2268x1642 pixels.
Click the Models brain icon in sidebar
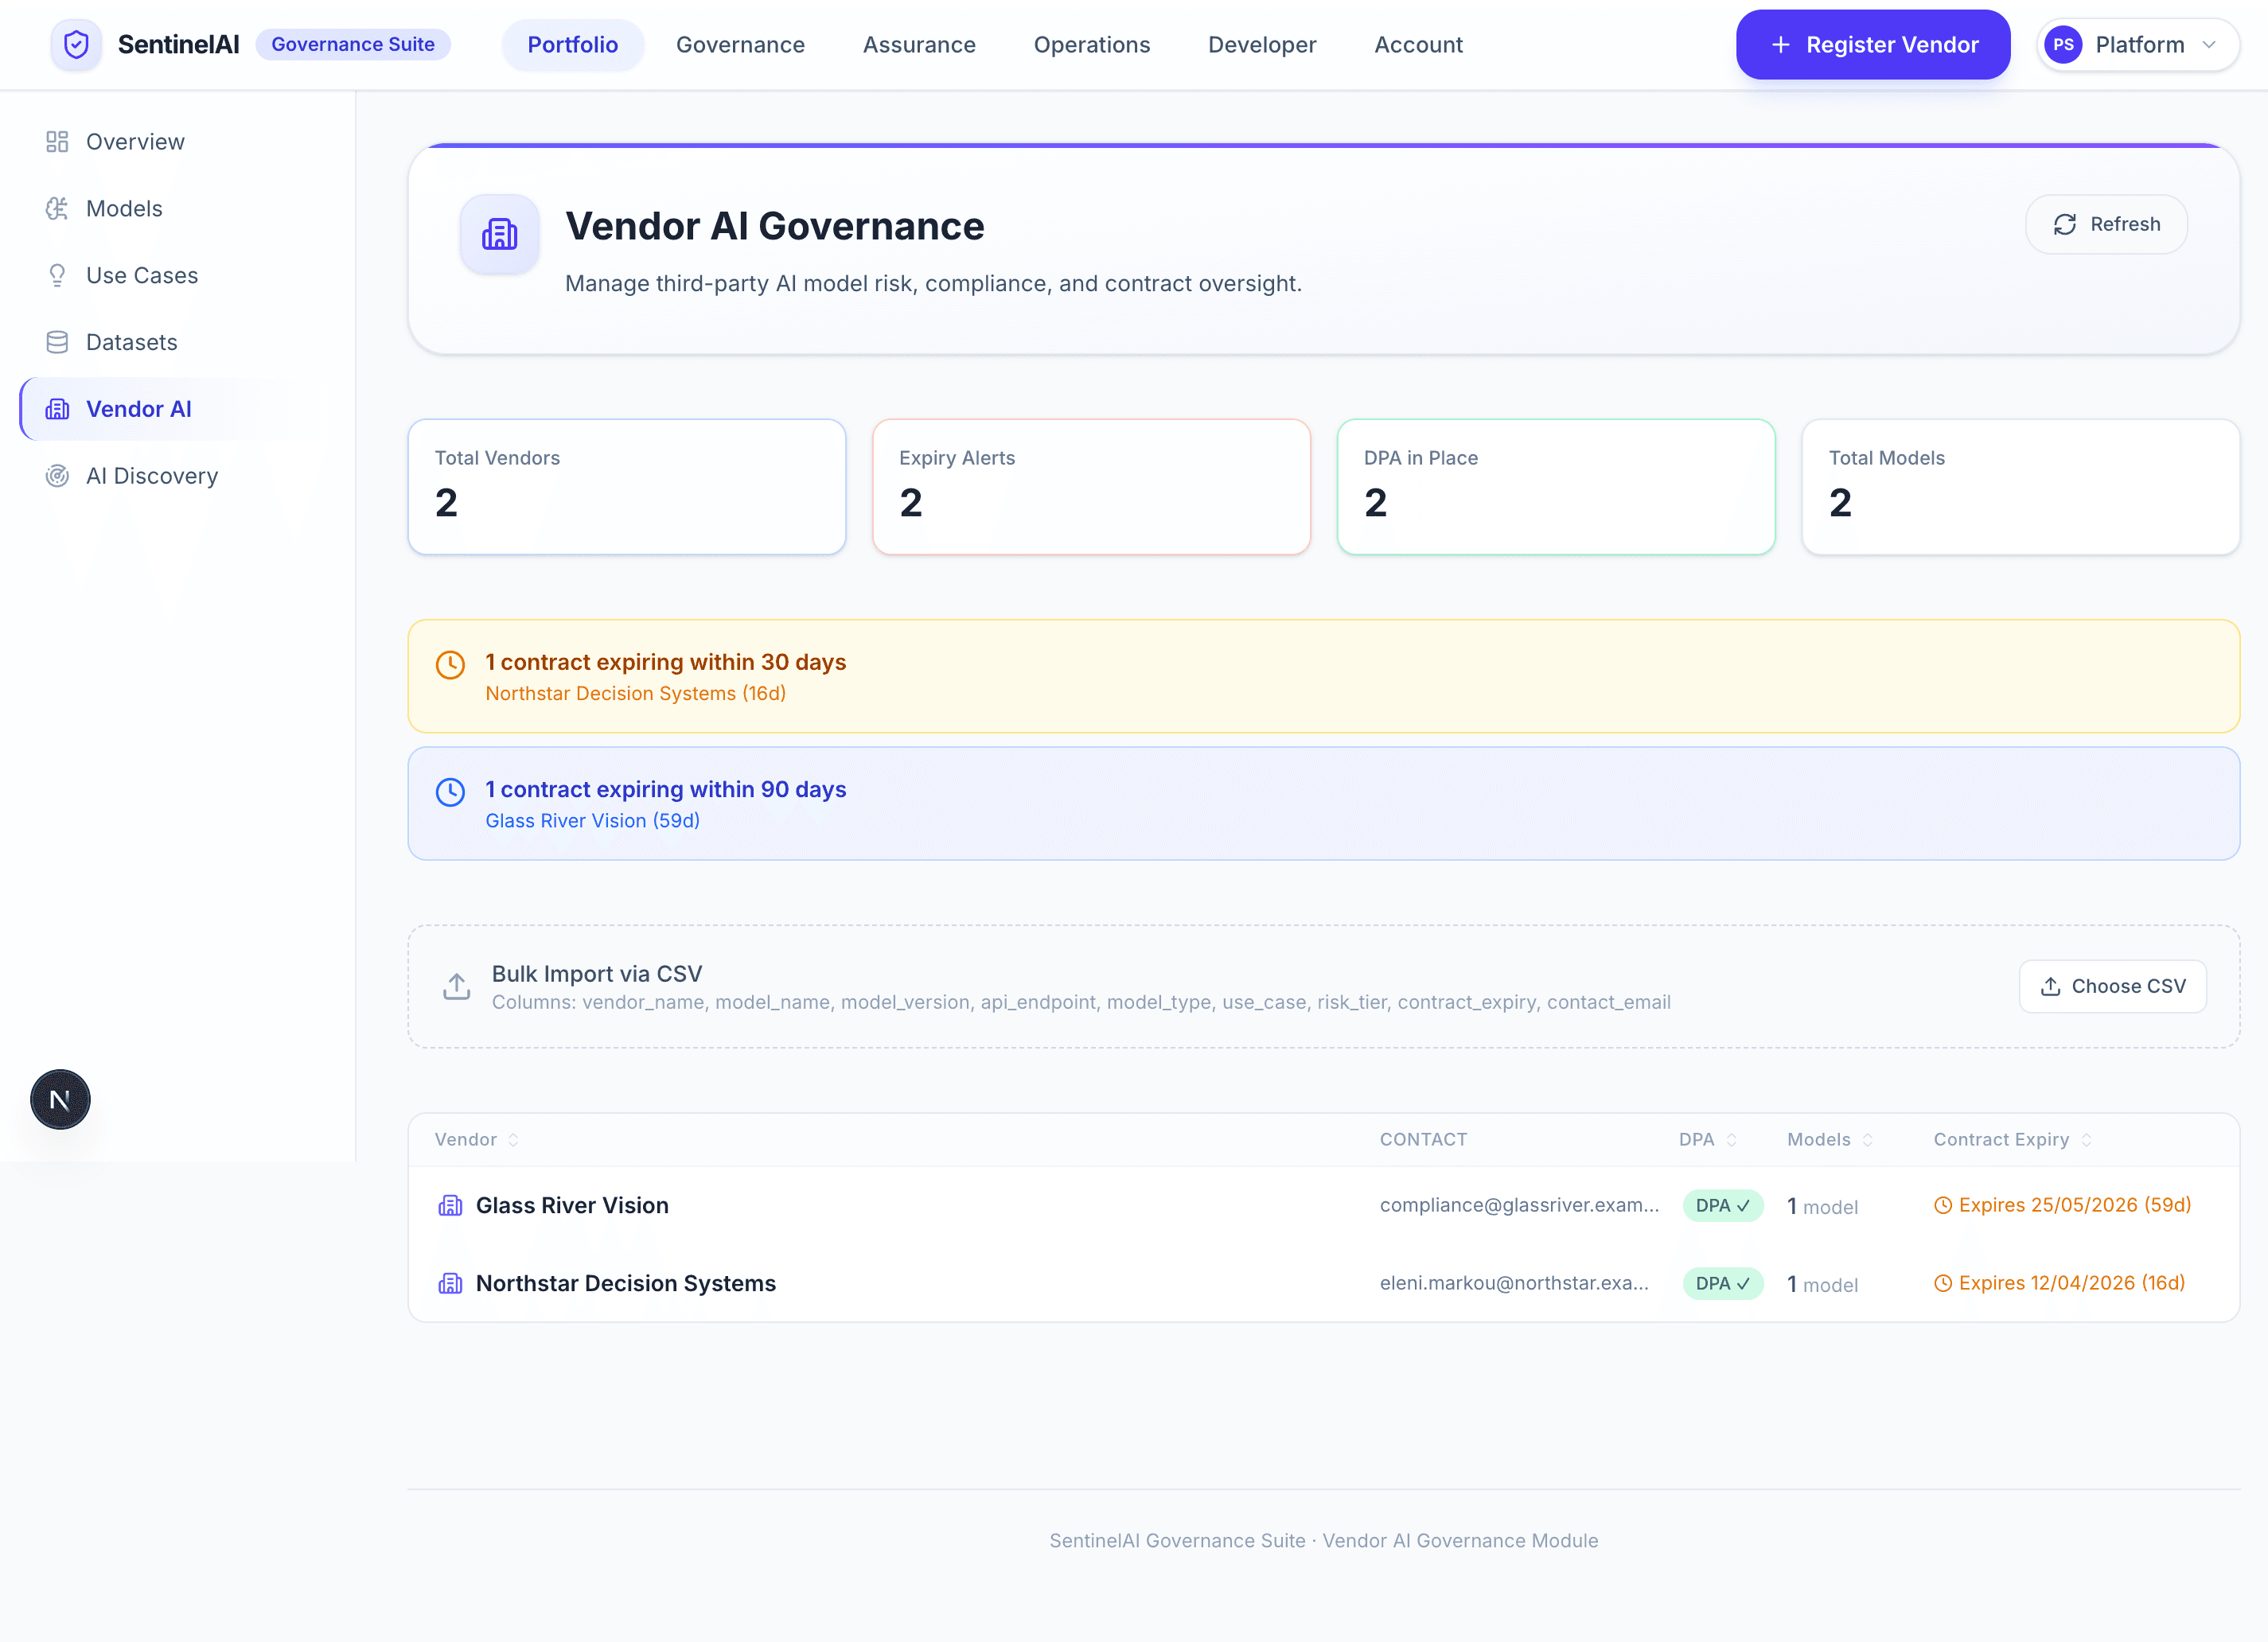pyautogui.click(x=57, y=208)
